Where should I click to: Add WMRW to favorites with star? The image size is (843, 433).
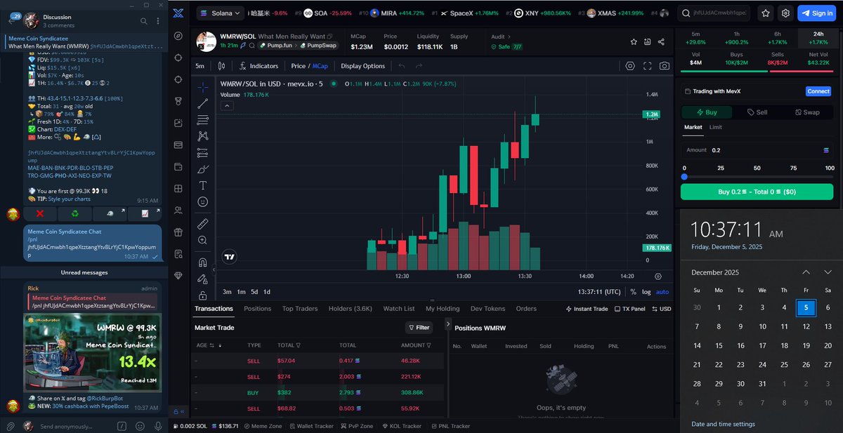coord(634,42)
